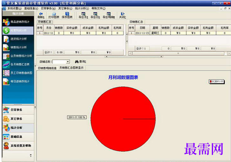Click the 关闭 close toolbar icon

122,15
